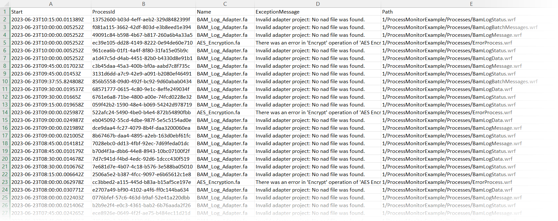Click ProcessId starting with ec39e105

142,43
